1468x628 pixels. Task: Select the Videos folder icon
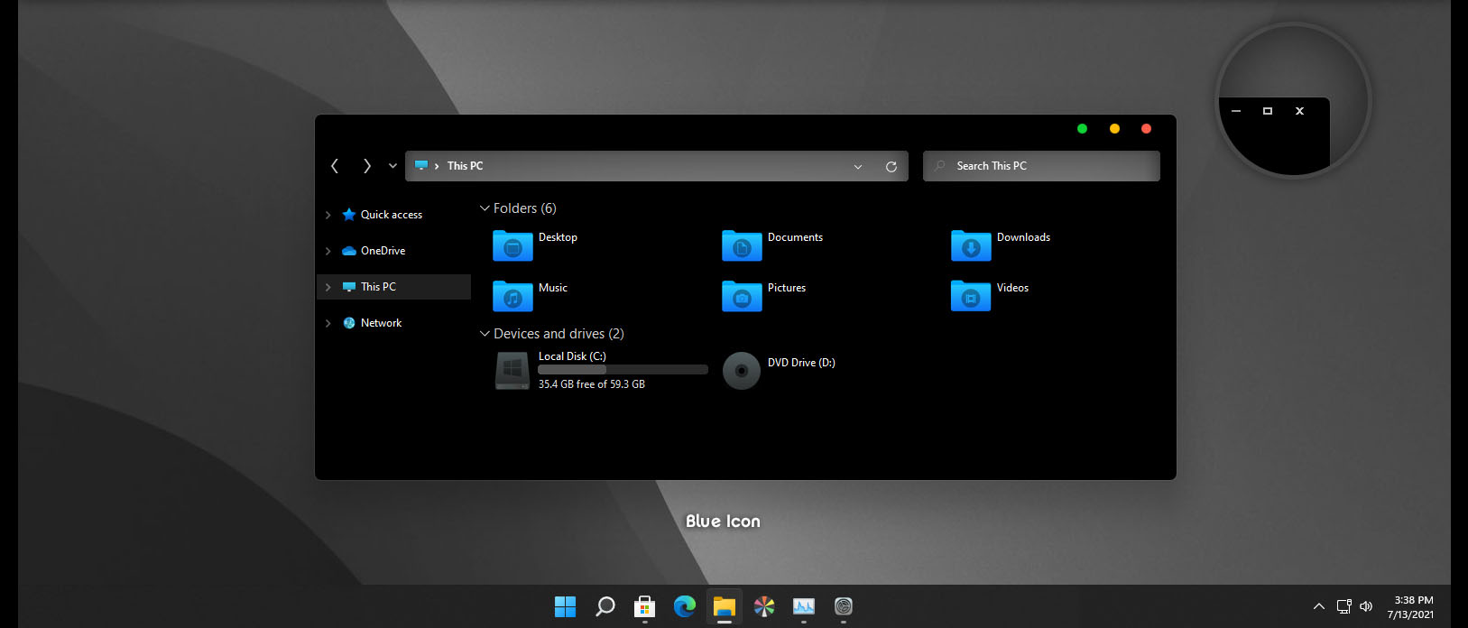point(971,296)
